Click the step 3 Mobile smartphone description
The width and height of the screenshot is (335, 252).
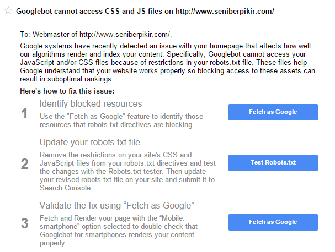click(119, 231)
